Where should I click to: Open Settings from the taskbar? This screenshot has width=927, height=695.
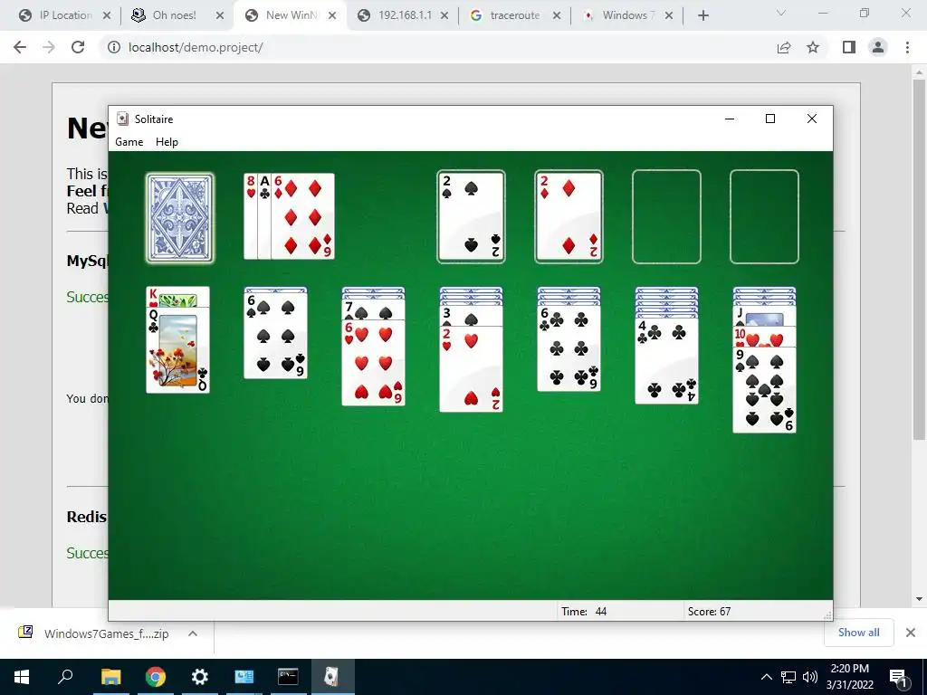pos(199,677)
